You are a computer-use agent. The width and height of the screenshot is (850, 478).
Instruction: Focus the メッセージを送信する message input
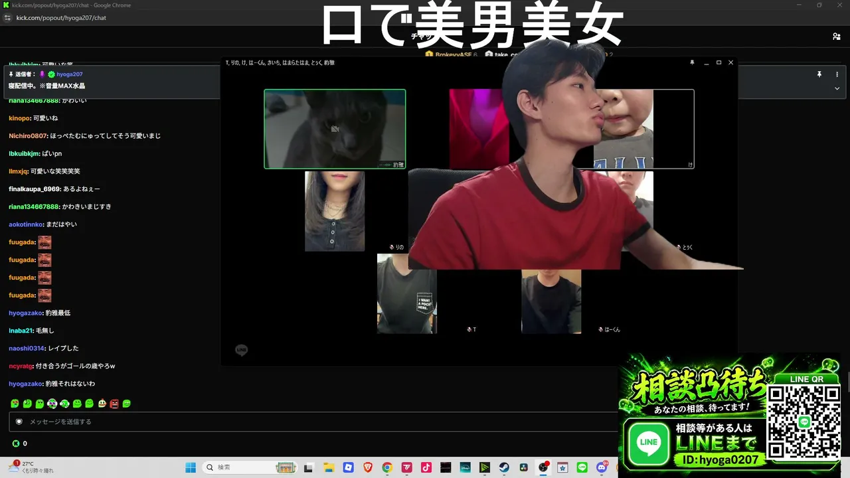[312, 422]
